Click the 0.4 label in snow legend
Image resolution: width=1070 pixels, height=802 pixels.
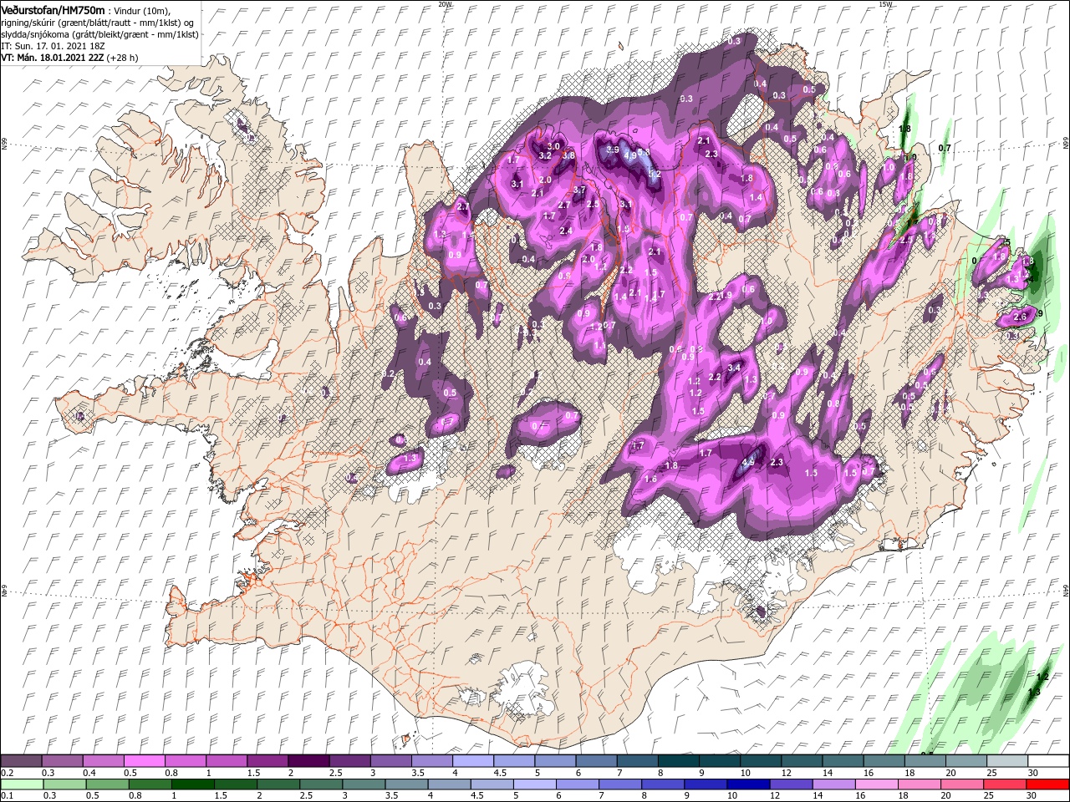point(89,773)
